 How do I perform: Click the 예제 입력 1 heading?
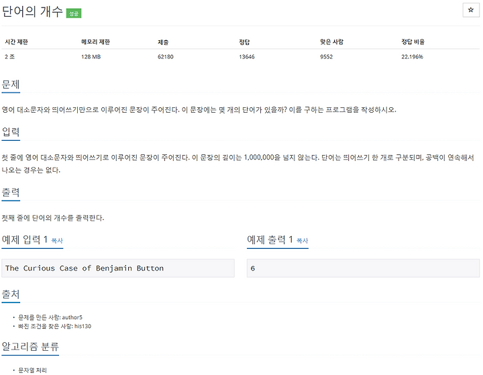(25, 239)
